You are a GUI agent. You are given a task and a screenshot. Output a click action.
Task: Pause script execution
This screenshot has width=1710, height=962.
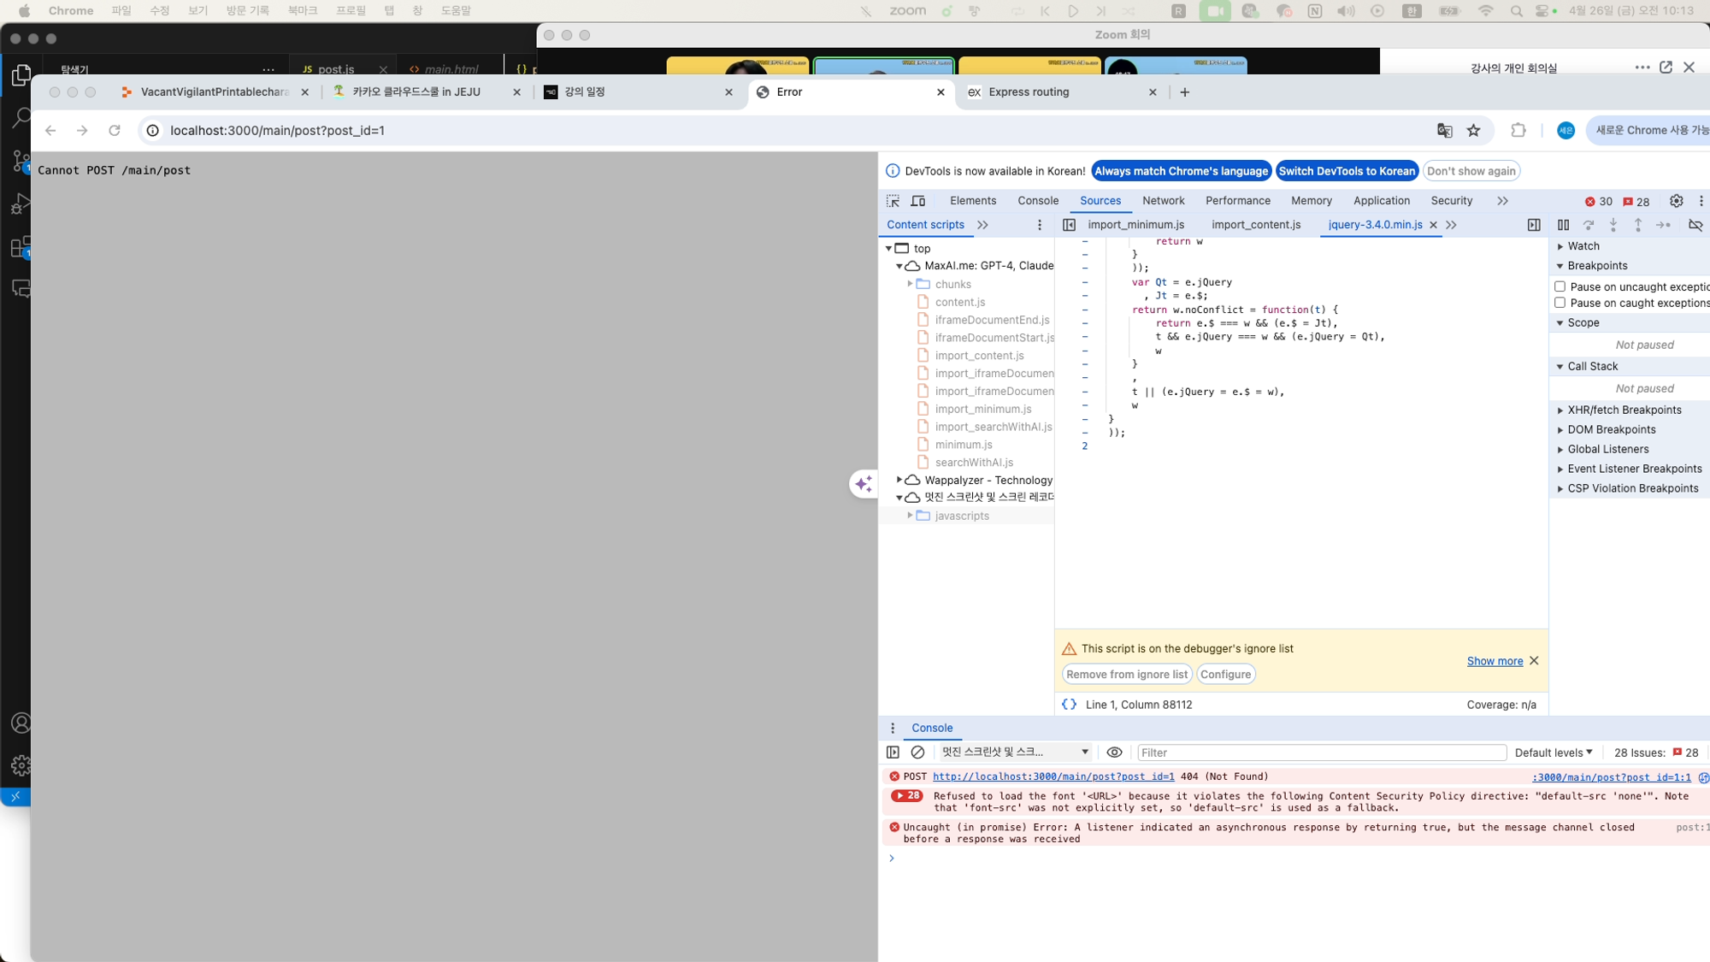pos(1563,225)
